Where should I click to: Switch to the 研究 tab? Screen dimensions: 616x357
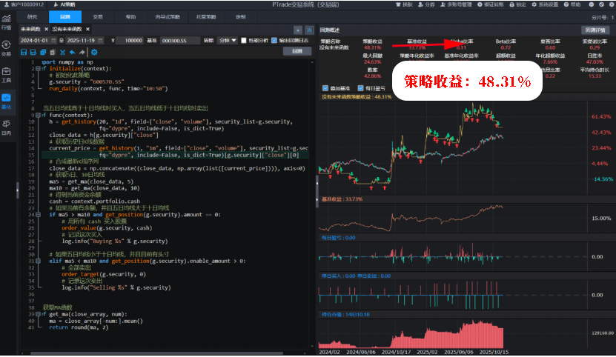pyautogui.click(x=32, y=16)
